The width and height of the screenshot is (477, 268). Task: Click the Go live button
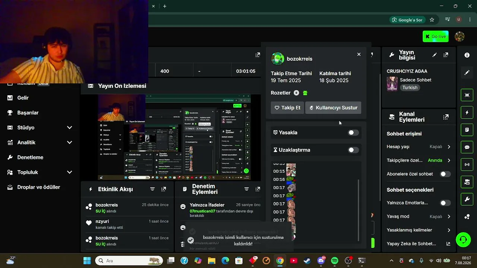(x=436, y=36)
